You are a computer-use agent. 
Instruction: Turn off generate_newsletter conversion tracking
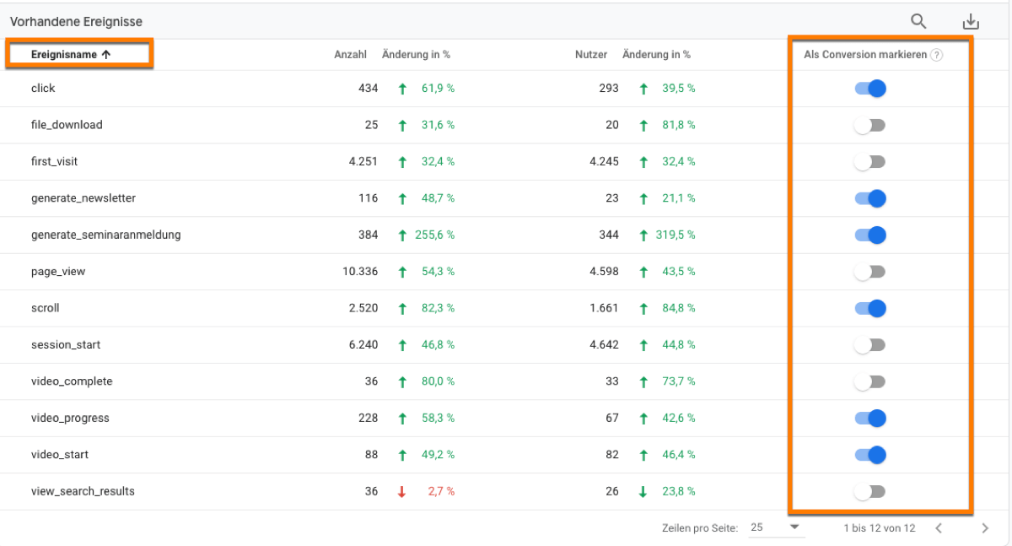coord(869,198)
